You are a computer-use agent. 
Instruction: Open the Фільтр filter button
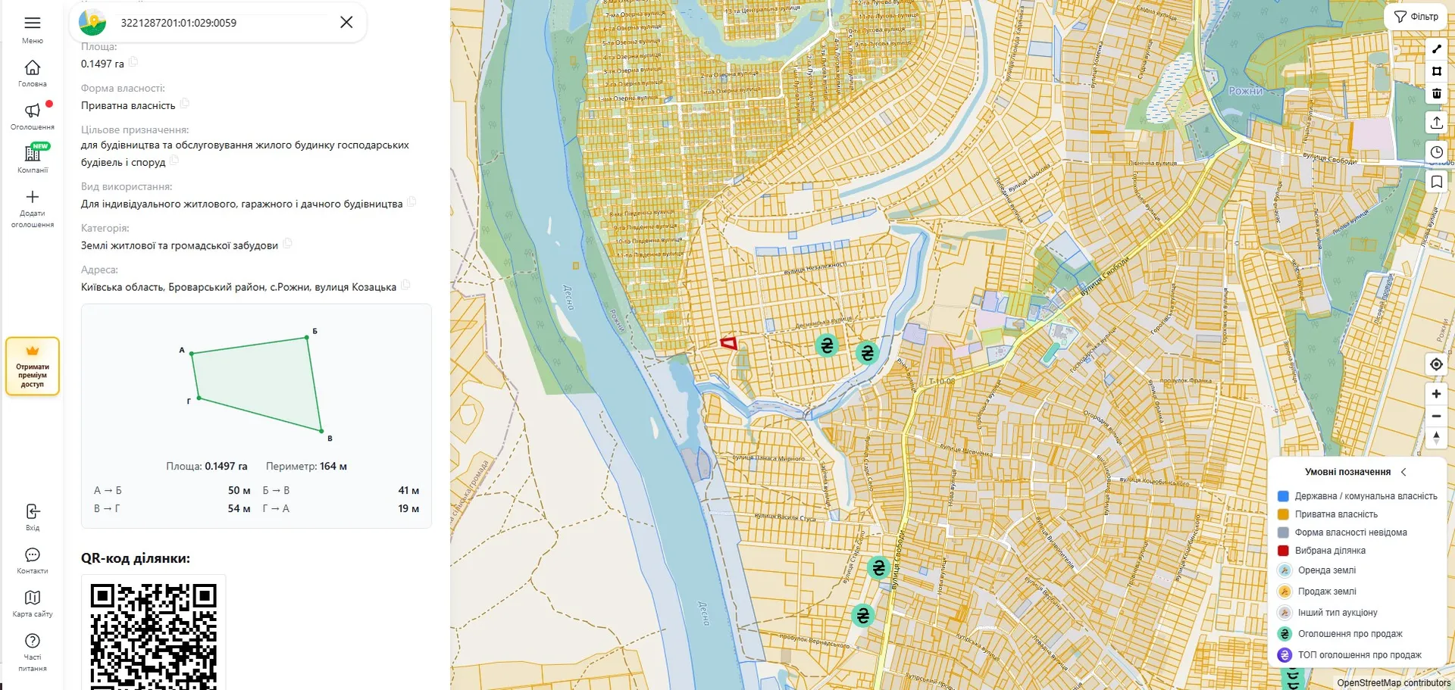[x=1416, y=17]
